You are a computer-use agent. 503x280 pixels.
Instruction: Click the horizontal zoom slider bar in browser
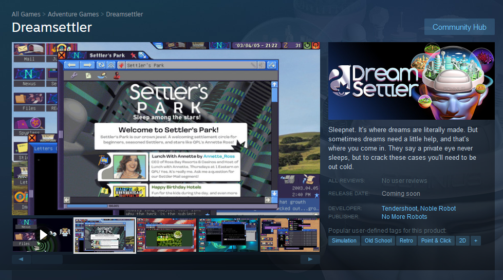[87, 206]
